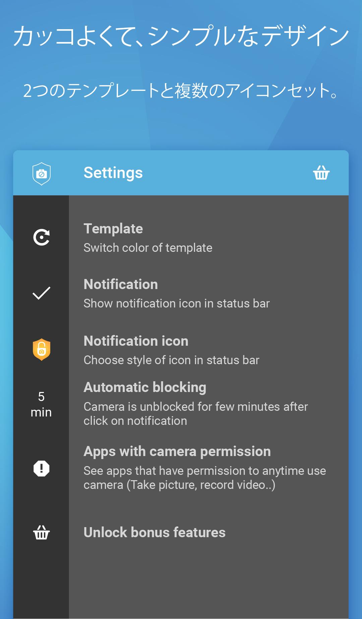Tap the basket icon beside Unlock bonus features
362x619 pixels.
coord(41,532)
